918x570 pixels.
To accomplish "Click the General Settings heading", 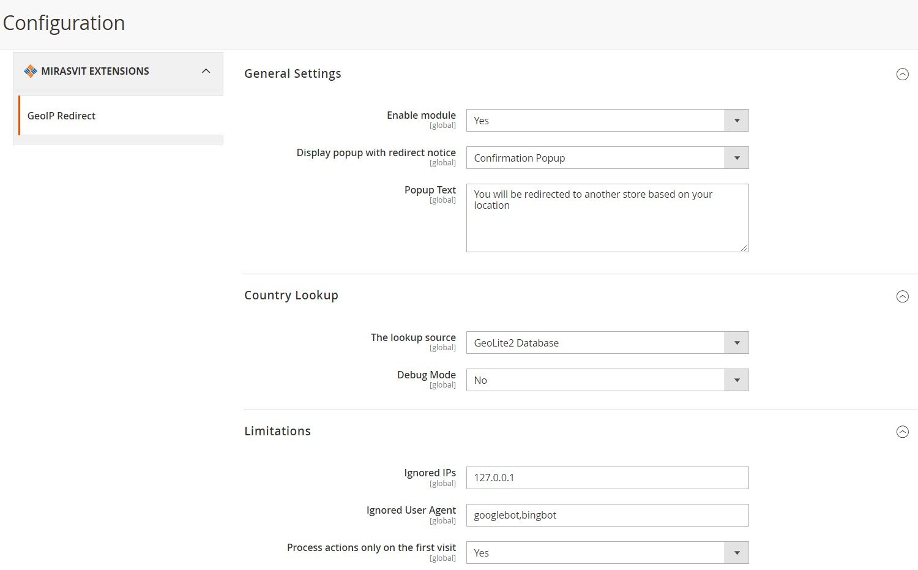I will 293,73.
